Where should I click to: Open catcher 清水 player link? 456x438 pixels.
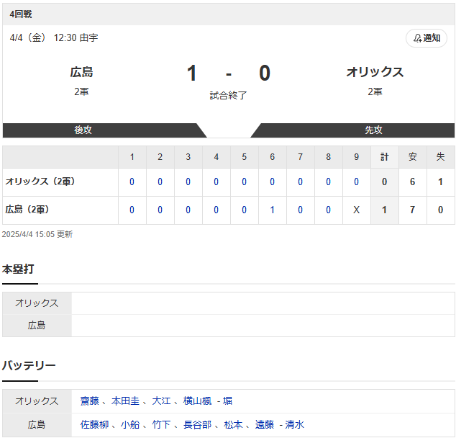[295, 424]
